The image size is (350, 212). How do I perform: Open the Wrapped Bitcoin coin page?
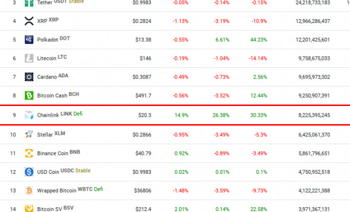click(x=56, y=191)
